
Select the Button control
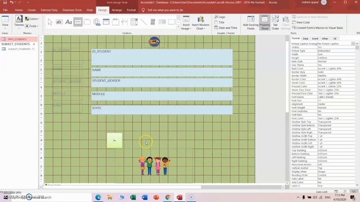point(78,22)
